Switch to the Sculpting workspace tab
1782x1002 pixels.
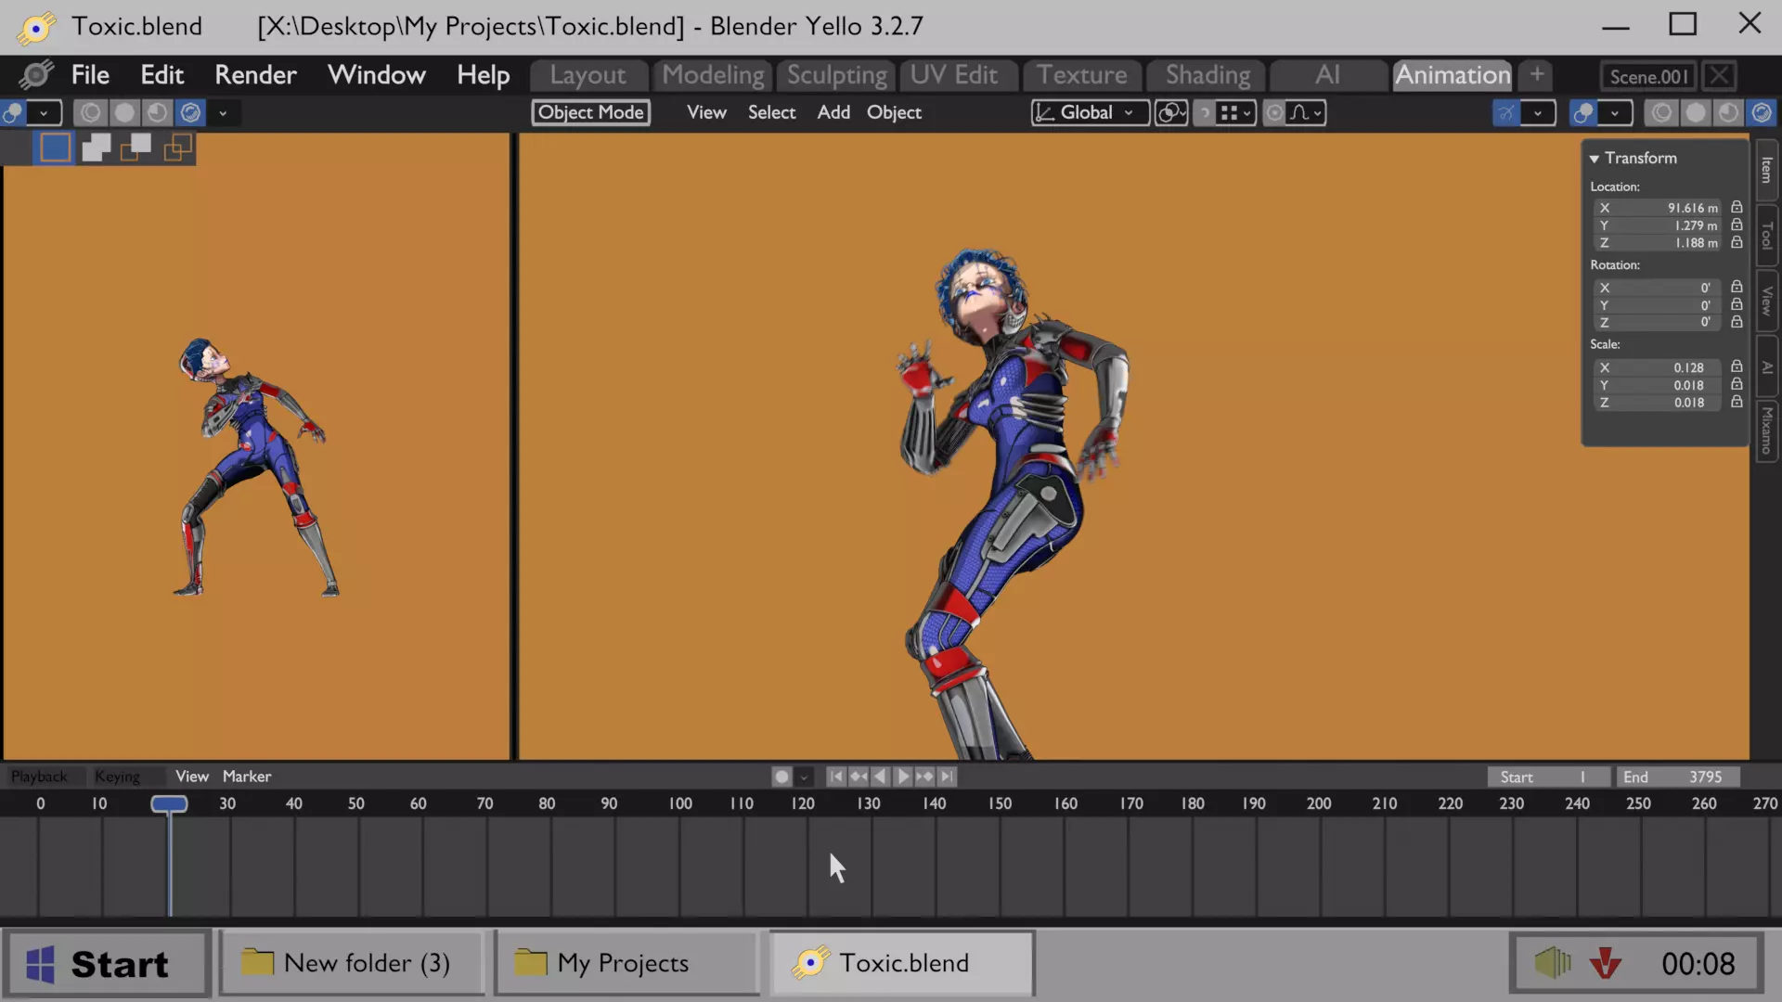tap(836, 75)
